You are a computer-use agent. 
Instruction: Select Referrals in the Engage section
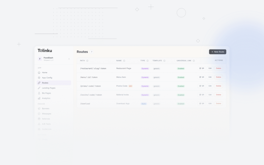tap(39, 119)
